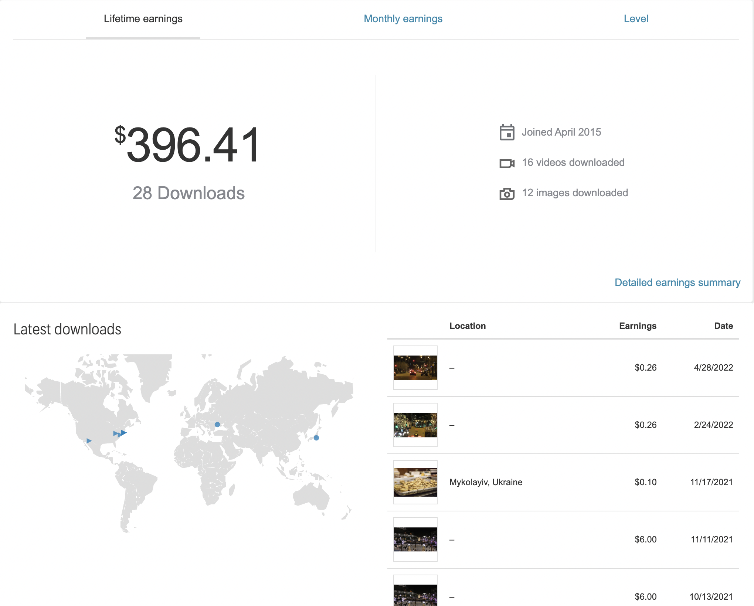Click the Mexico-area arrow marker on the map

(x=89, y=441)
